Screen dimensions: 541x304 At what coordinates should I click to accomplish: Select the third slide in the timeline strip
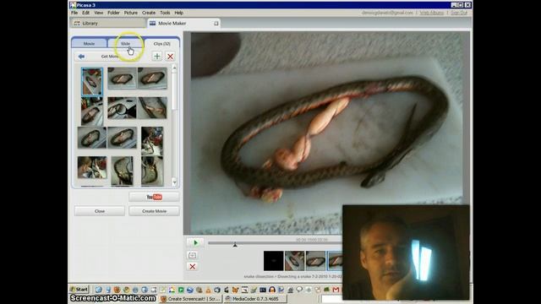tap(315, 261)
